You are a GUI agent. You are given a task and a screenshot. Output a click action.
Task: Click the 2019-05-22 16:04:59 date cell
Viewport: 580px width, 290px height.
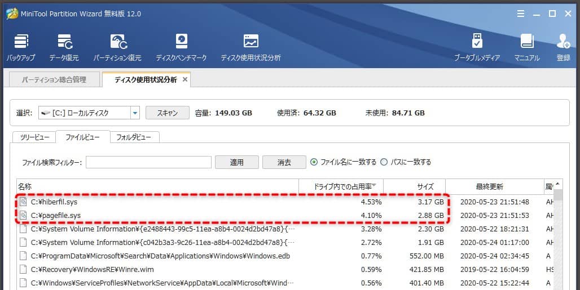tap(495, 269)
